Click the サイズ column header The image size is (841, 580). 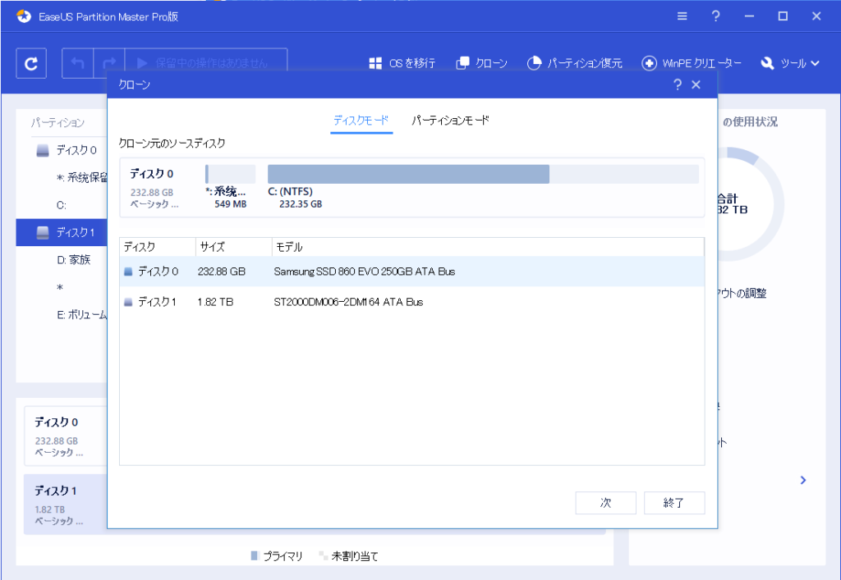(x=234, y=247)
